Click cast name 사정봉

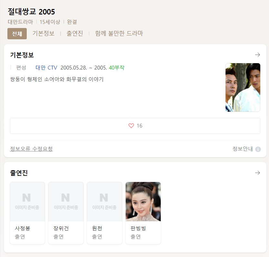click(x=23, y=228)
